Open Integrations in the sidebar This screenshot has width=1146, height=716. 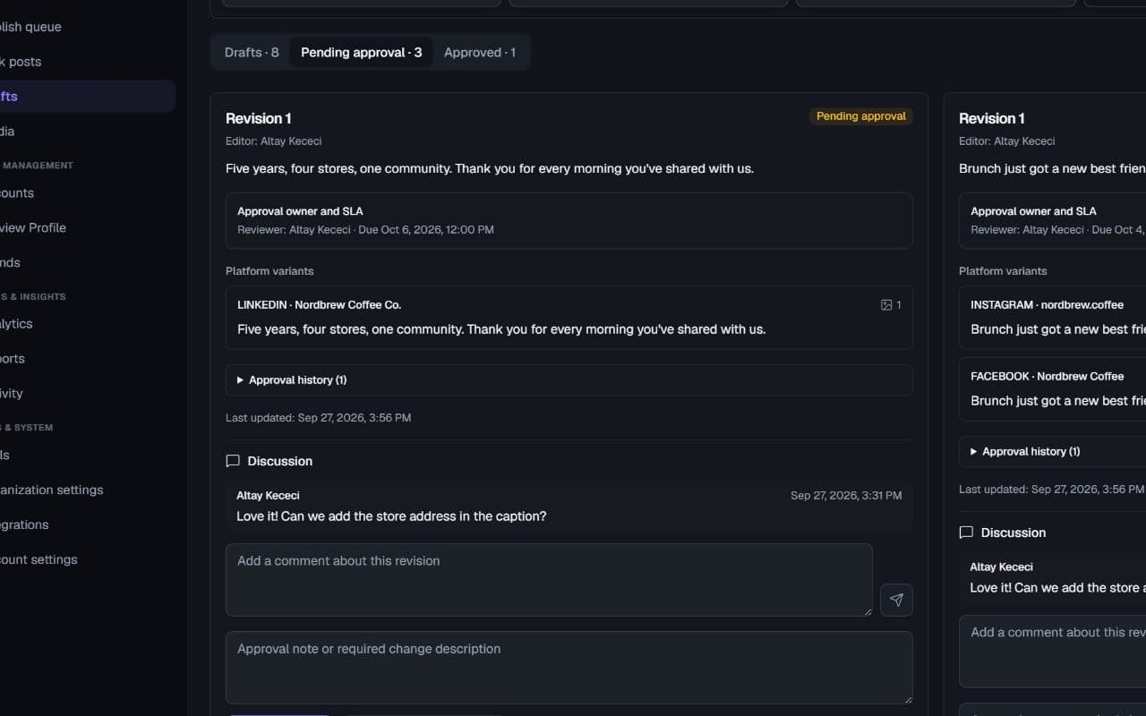(x=25, y=525)
